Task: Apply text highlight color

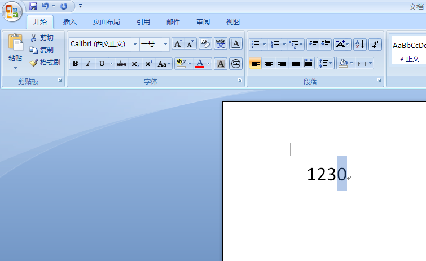Action: 181,64
